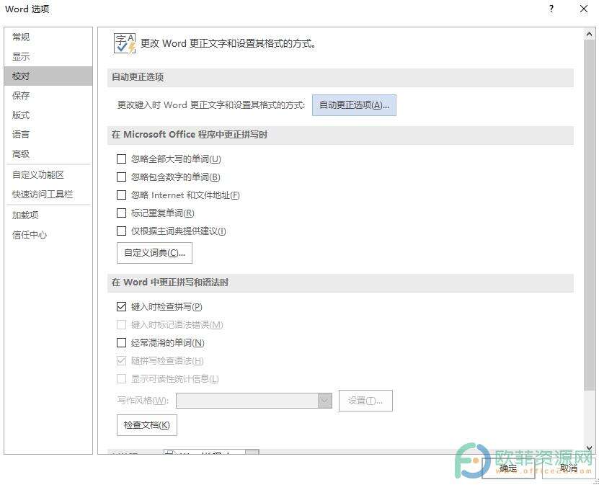Toggle 随拼写检查语法 checkbox

point(121,360)
